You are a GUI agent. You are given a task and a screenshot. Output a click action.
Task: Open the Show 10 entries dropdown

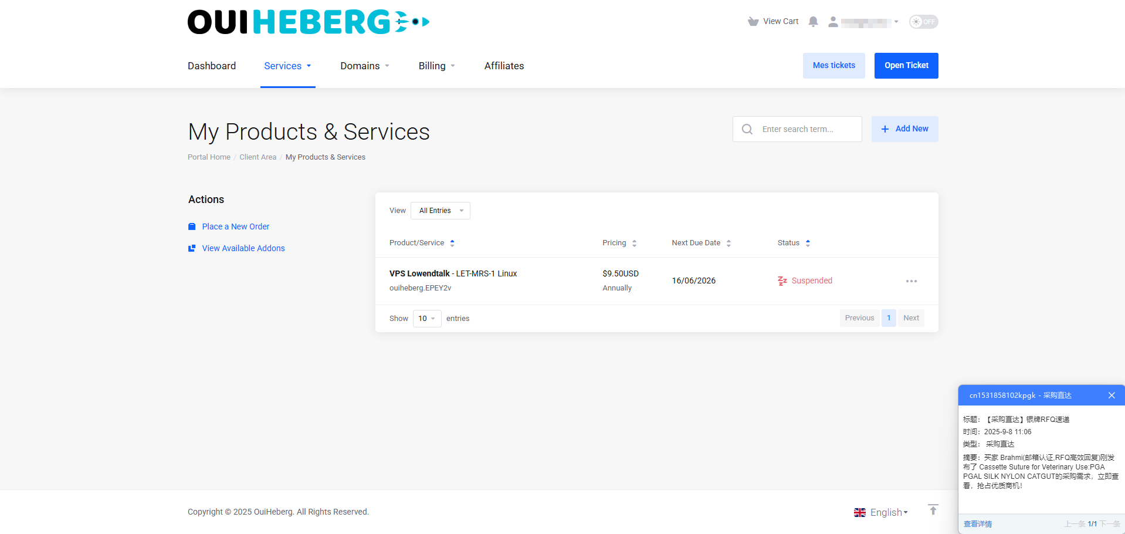click(427, 319)
